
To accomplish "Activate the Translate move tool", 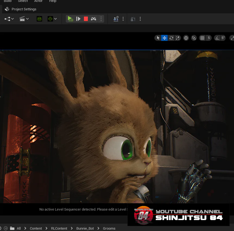I will 164,38.
